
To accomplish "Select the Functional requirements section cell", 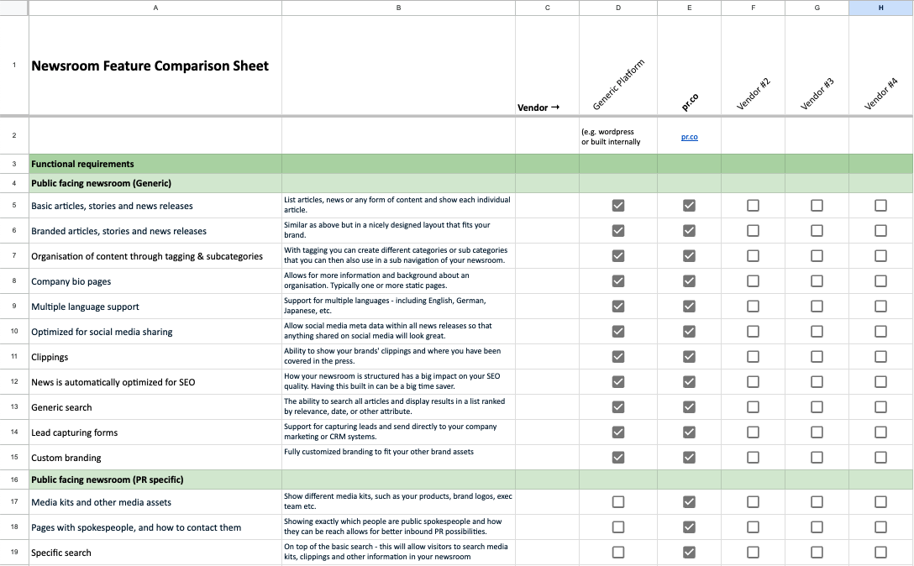I will click(155, 163).
